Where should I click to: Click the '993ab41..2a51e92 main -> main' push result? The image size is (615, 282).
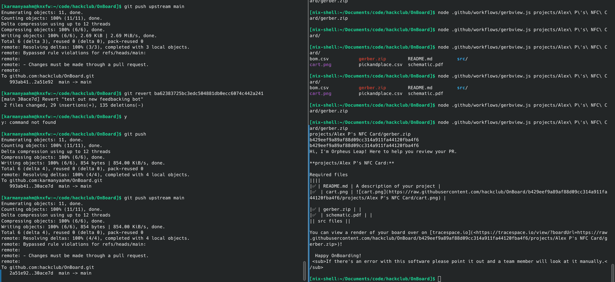click(50, 82)
